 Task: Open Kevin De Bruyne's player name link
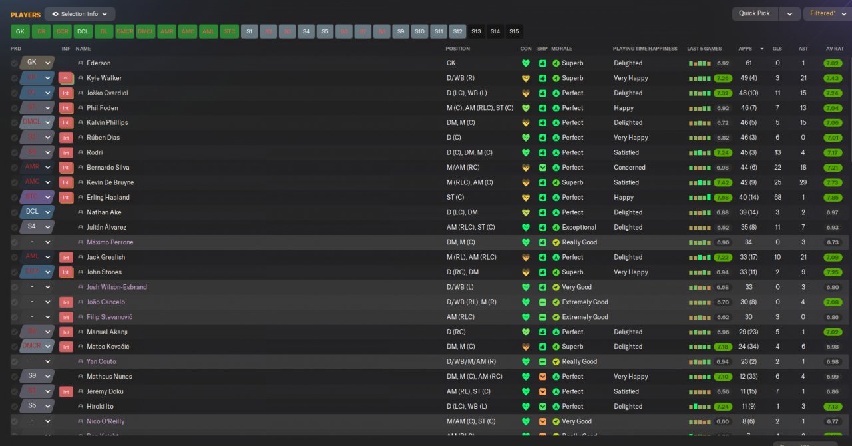pyautogui.click(x=110, y=182)
